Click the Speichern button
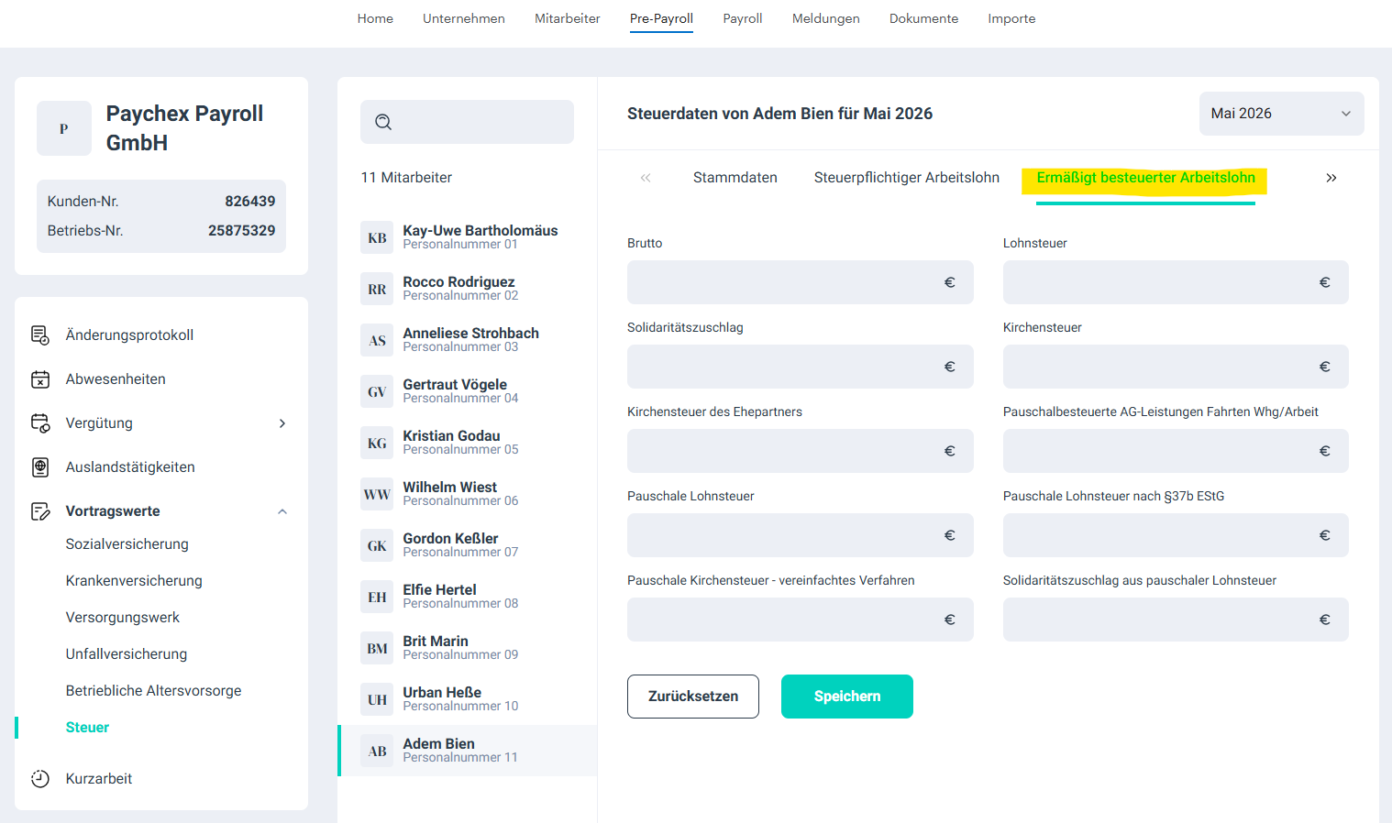Image resolution: width=1392 pixels, height=823 pixels. (847, 697)
